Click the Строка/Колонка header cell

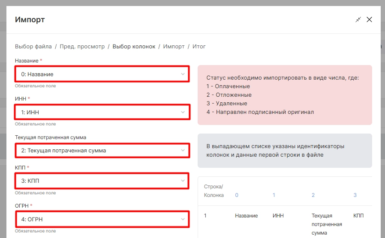[214, 191]
